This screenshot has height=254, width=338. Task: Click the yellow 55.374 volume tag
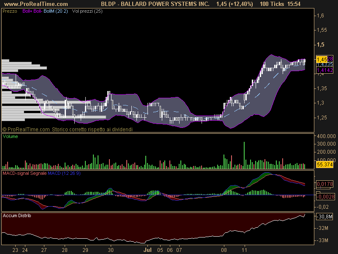coord(325,165)
